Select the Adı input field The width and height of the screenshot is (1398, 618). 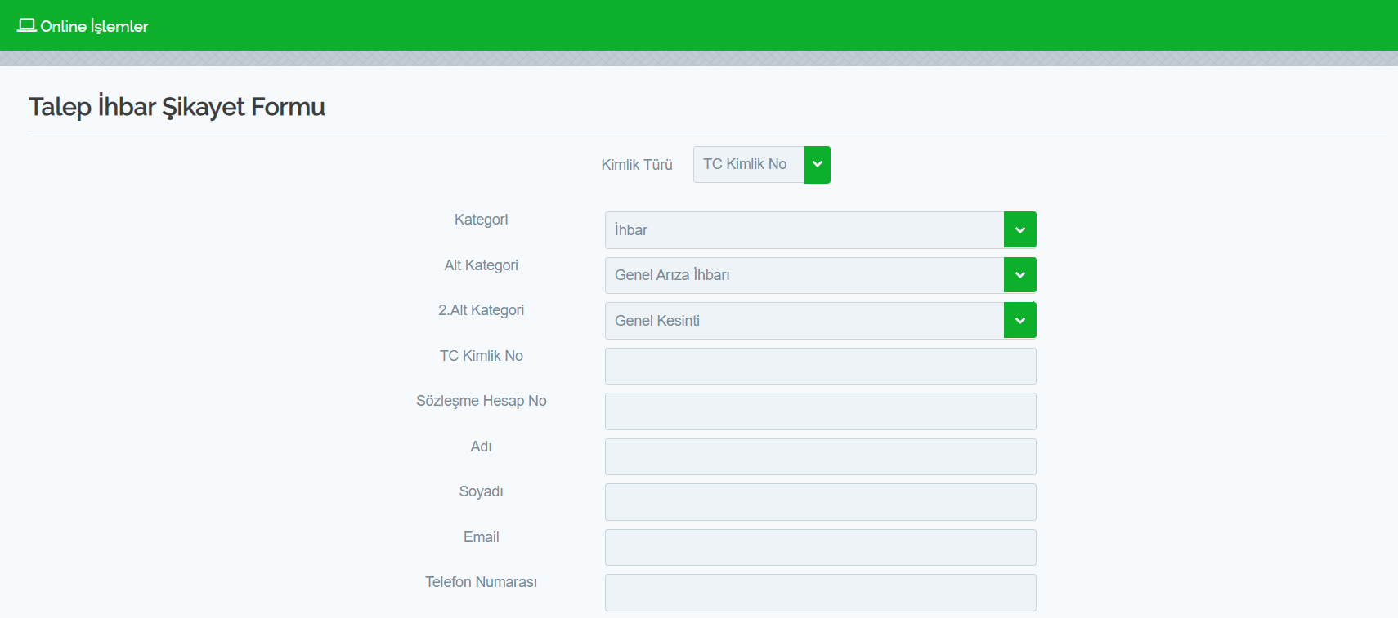tap(820, 456)
